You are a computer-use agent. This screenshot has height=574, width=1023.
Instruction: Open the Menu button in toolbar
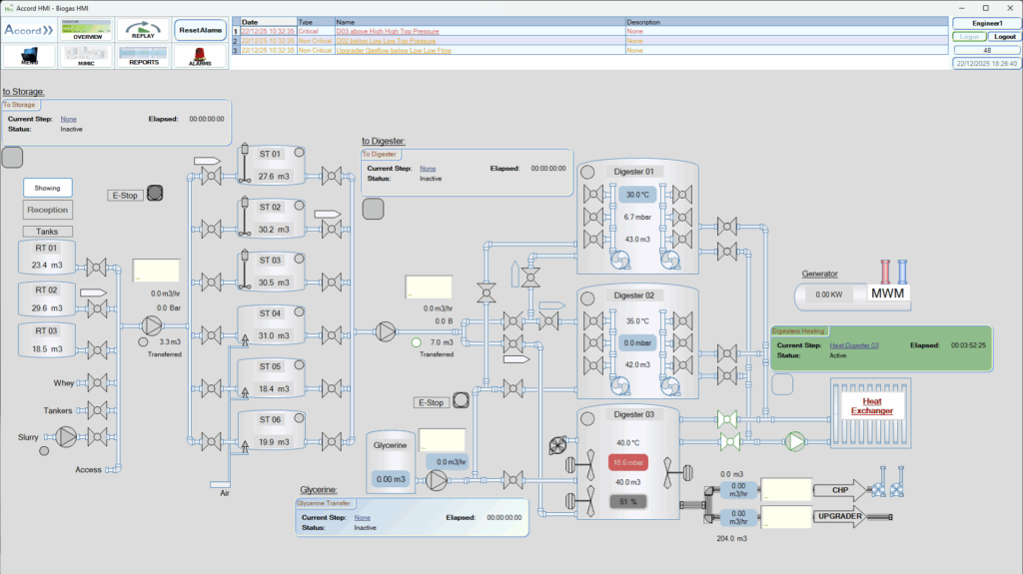[30, 56]
